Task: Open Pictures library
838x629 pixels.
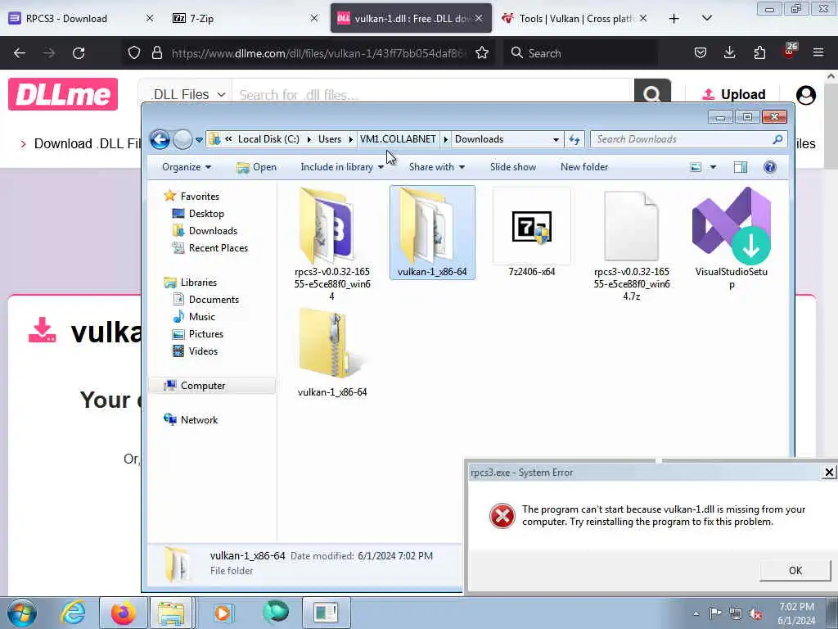Action: (x=205, y=334)
